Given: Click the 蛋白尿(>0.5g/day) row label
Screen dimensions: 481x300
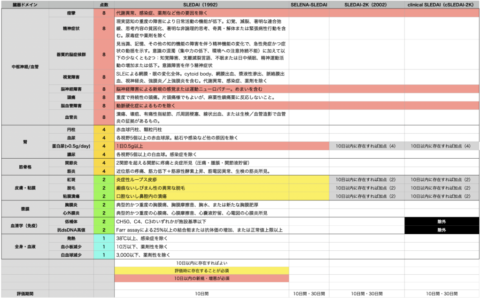Looking at the screenshot, I should pyautogui.click(x=71, y=146).
